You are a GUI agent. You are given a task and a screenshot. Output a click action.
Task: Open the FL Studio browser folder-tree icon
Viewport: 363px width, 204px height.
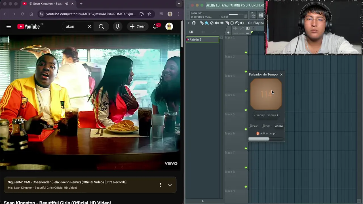(253, 15)
